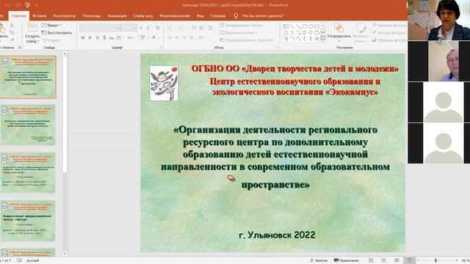Expand the Раздел dropdown
Viewport: 470px width, 264px height.
(52, 40)
